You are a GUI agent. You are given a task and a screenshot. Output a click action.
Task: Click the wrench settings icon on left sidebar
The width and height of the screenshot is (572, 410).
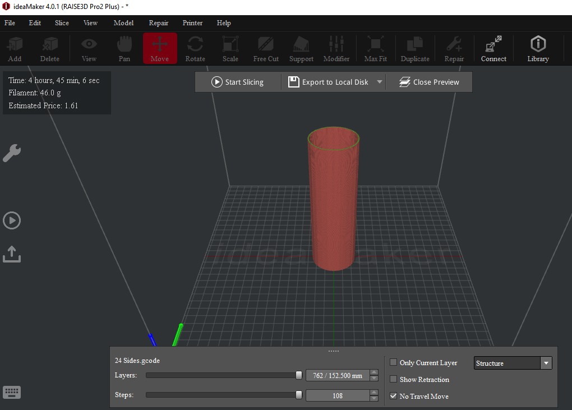(x=12, y=153)
